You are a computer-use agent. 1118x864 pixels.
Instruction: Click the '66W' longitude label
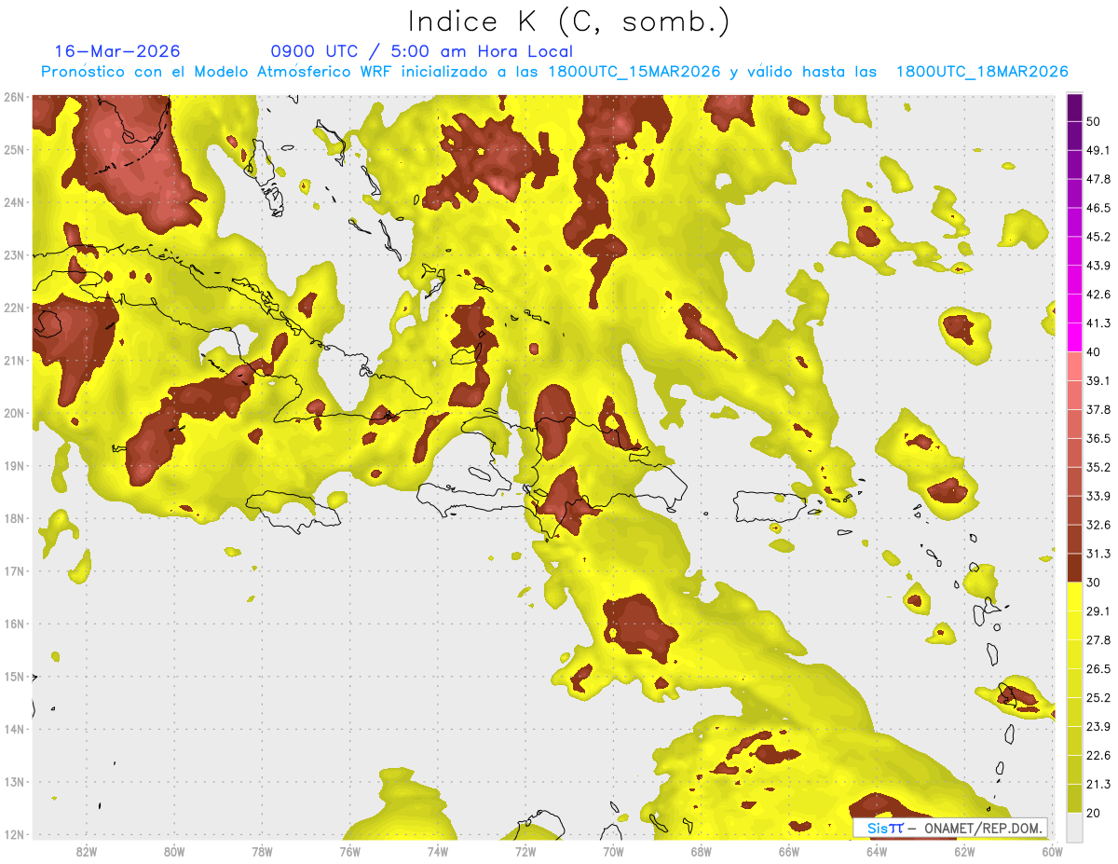point(789,851)
